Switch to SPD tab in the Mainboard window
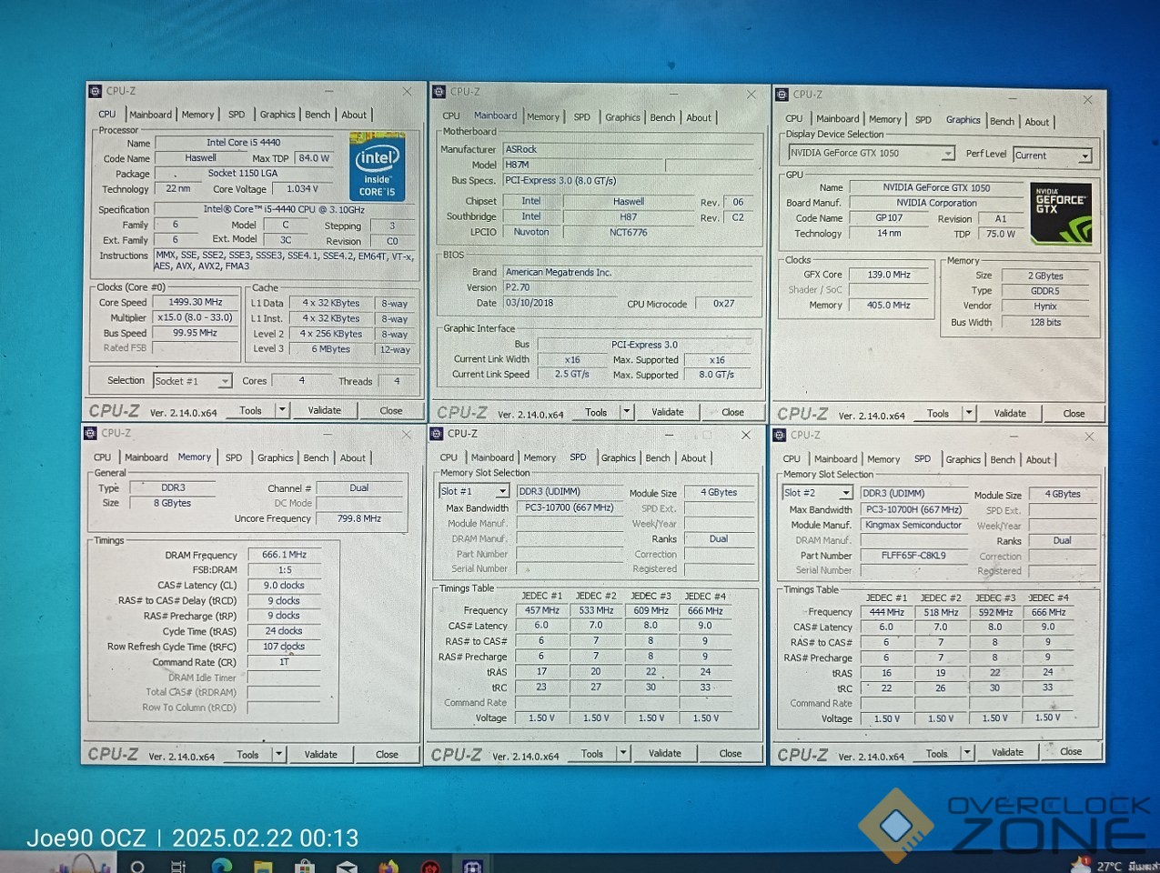This screenshot has width=1160, height=873. click(582, 116)
